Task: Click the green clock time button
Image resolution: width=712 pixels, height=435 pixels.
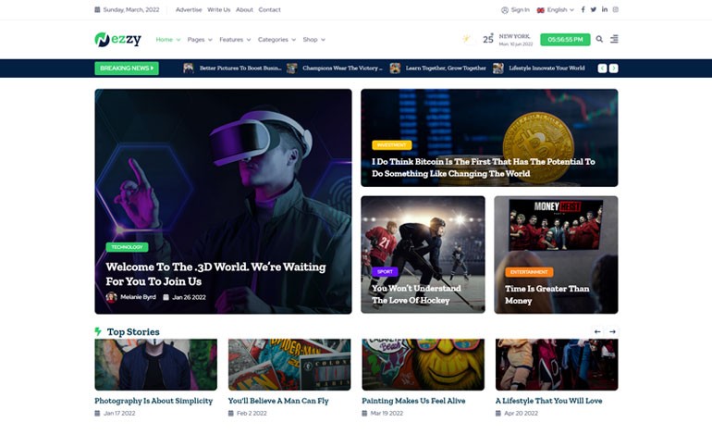Action: pyautogui.click(x=565, y=40)
